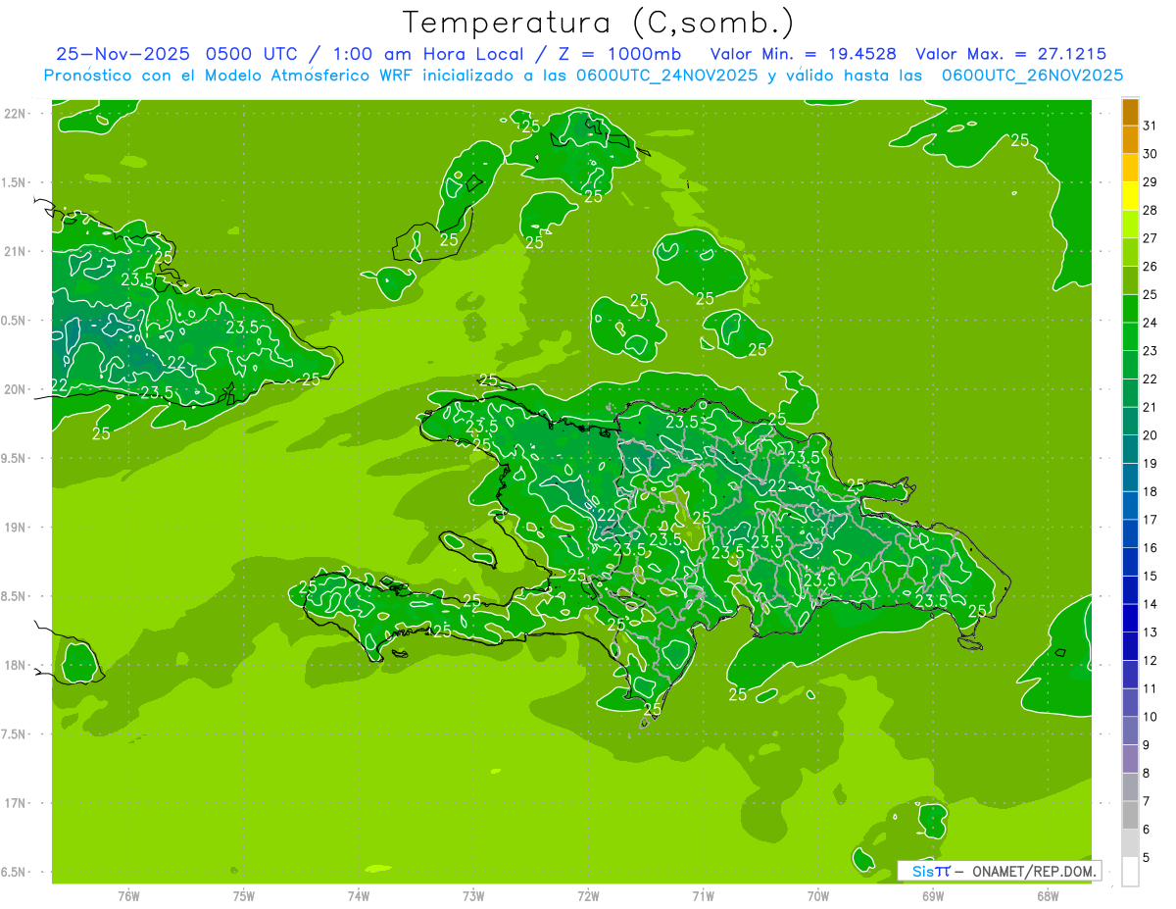1176x909 pixels.
Task: Click Valor Min. = 19.4528
Action: point(804,54)
